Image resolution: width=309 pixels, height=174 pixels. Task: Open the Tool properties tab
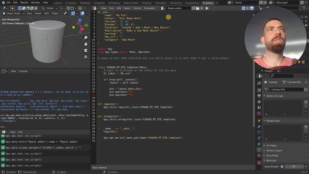point(259,83)
